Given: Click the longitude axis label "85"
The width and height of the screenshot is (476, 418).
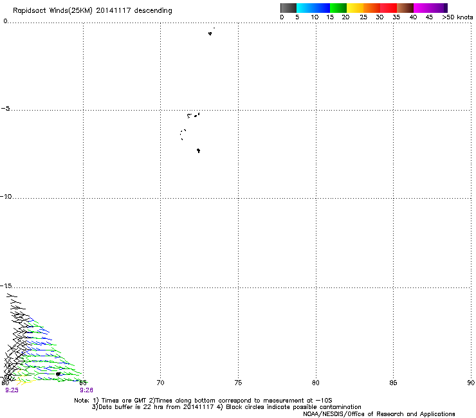Looking at the screenshot, I should [x=393, y=383].
